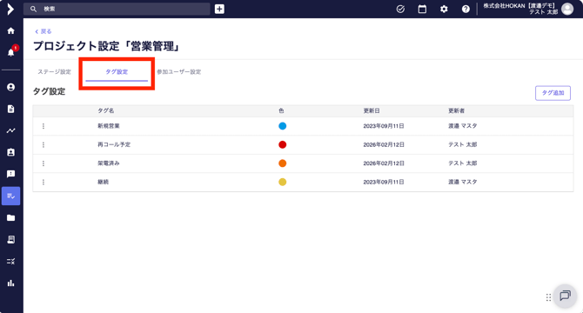583x313 pixels.
Task: Open the person account circle sidebar icon
Action: [10, 87]
